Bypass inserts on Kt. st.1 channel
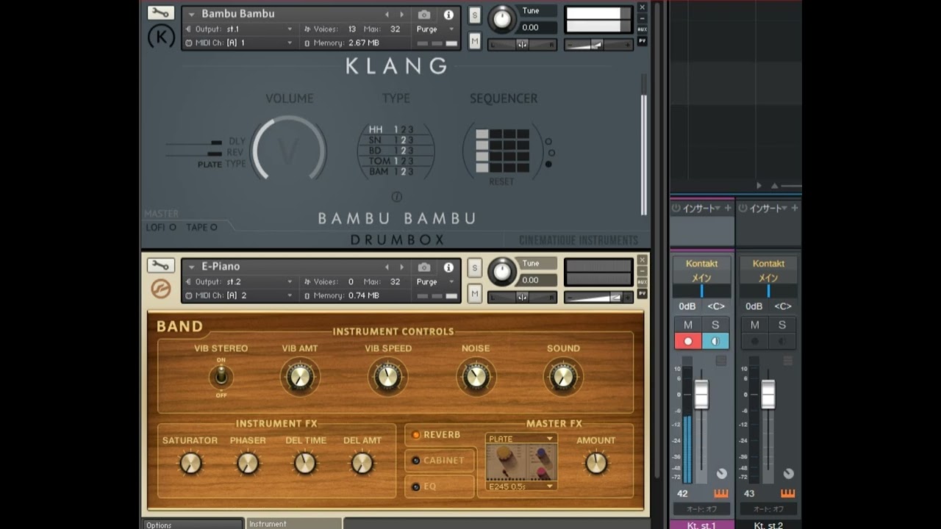Screen dimensions: 941x529 [x=676, y=209]
